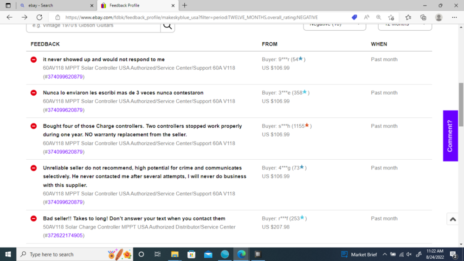Click the browser Forward arrow
The width and height of the screenshot is (464, 261).
(x=24, y=17)
